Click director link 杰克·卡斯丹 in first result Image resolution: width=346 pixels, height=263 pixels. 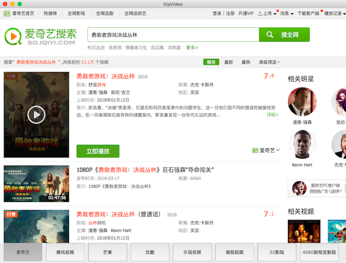(x=202, y=85)
